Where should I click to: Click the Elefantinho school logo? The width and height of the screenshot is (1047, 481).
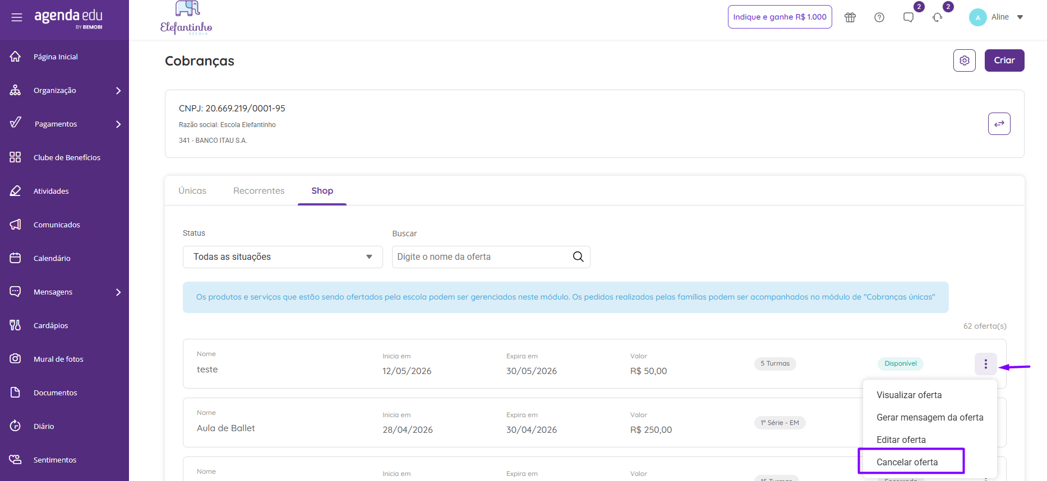click(186, 18)
